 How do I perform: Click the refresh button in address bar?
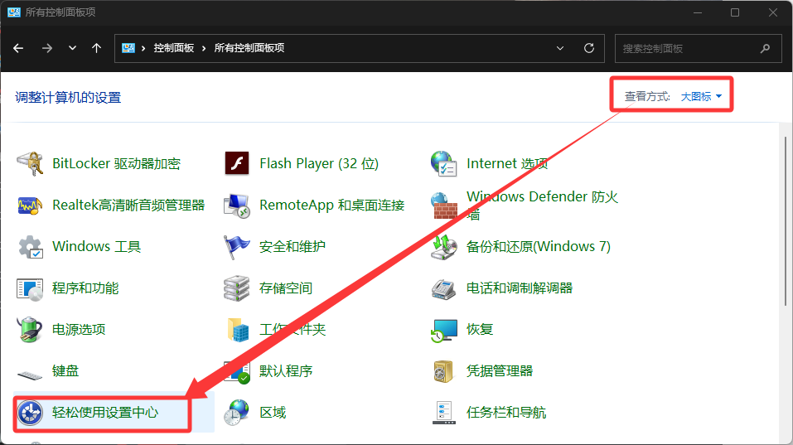589,48
